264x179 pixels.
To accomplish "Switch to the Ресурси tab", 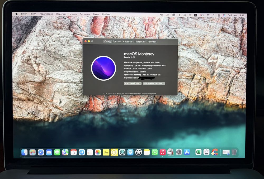I will click(x=152, y=42).
